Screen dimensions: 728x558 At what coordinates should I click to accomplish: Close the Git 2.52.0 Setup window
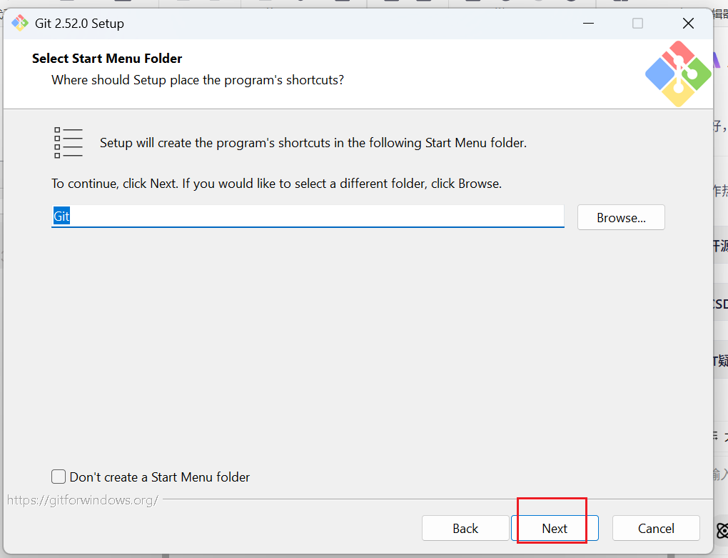[688, 24]
